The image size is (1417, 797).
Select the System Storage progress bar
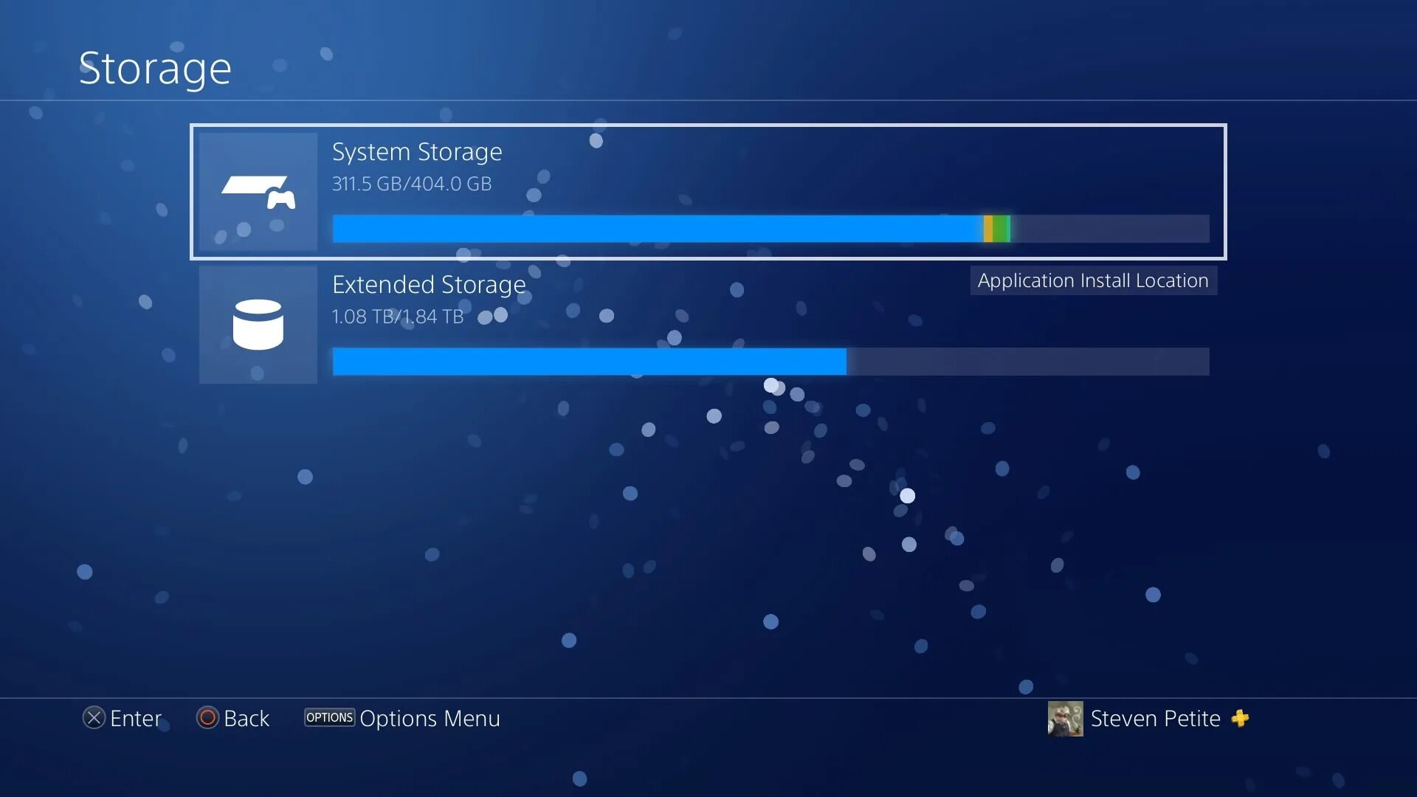pos(770,228)
